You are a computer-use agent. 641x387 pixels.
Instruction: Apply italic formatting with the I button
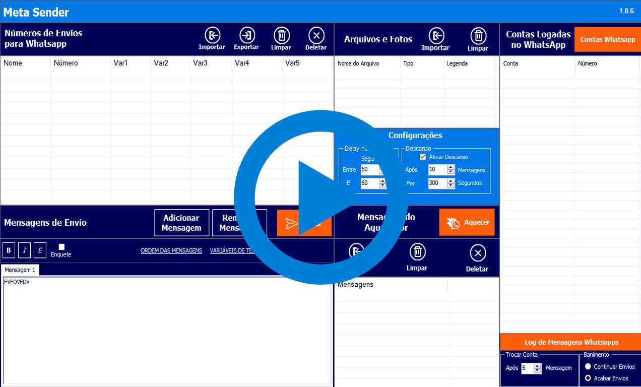coord(25,250)
